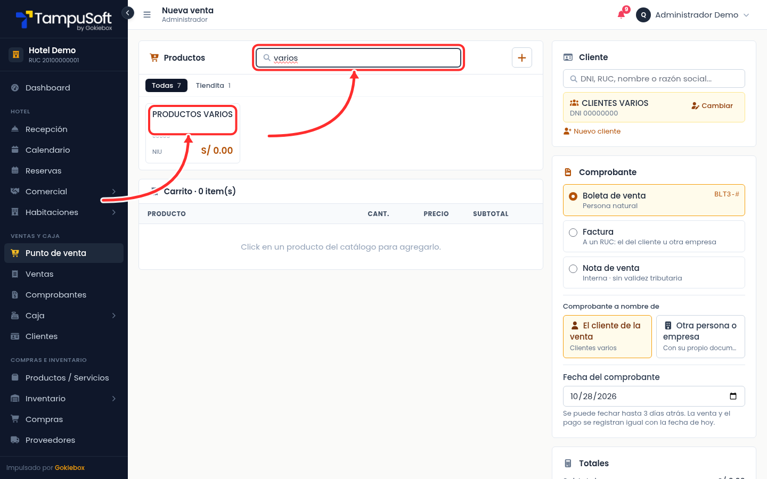Expand the Habitaciones submenu
Viewport: 767px width, 479px height.
click(x=64, y=212)
